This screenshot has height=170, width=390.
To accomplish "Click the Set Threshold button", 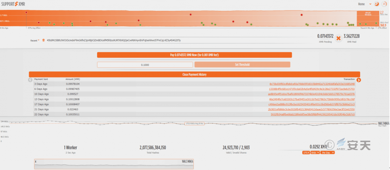I will [x=243, y=65].
